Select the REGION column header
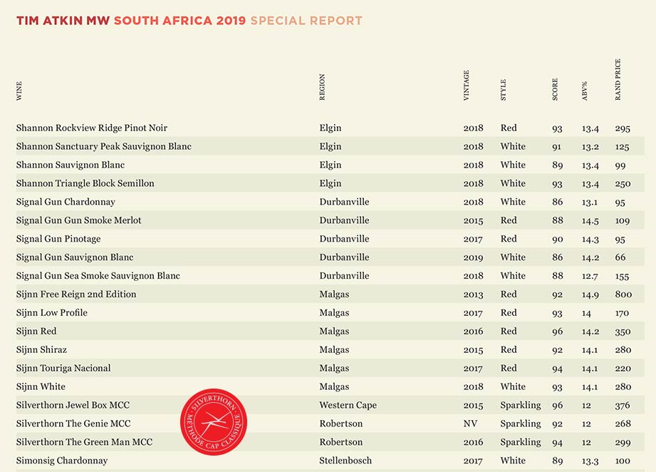The height and width of the screenshot is (472, 656). (x=322, y=87)
